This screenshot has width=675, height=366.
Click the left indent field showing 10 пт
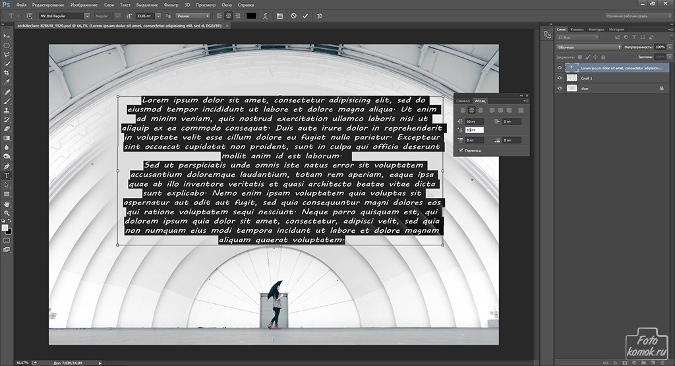pos(473,121)
